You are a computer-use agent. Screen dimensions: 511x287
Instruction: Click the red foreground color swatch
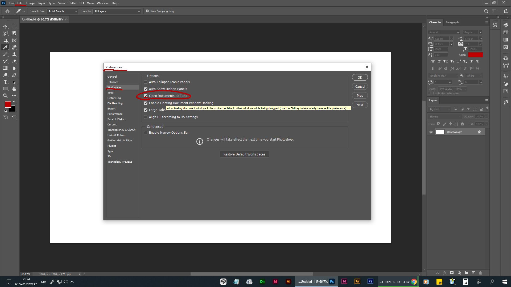click(8, 104)
